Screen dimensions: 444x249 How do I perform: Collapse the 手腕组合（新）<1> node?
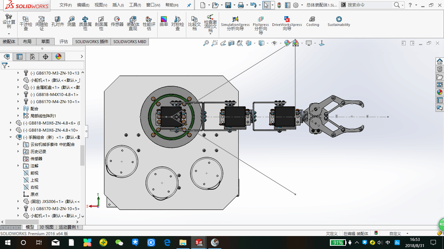click(x=11, y=137)
